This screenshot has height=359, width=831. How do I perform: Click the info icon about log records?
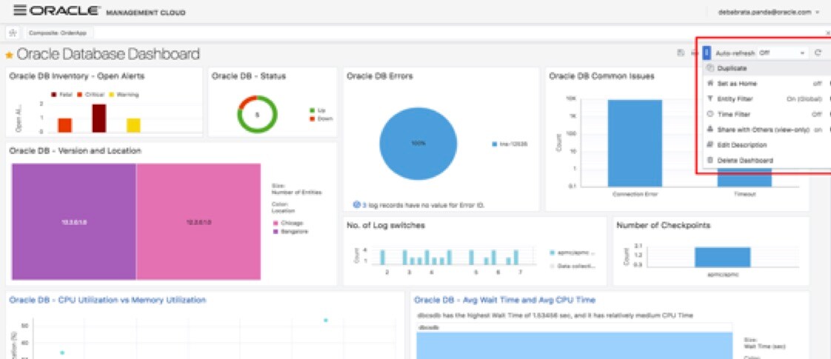[x=357, y=204]
